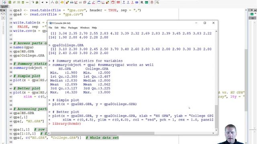The height and width of the screenshot is (144, 257).
Task: Click 'Mean :2.899' in console summary
Action: pos(64,84)
